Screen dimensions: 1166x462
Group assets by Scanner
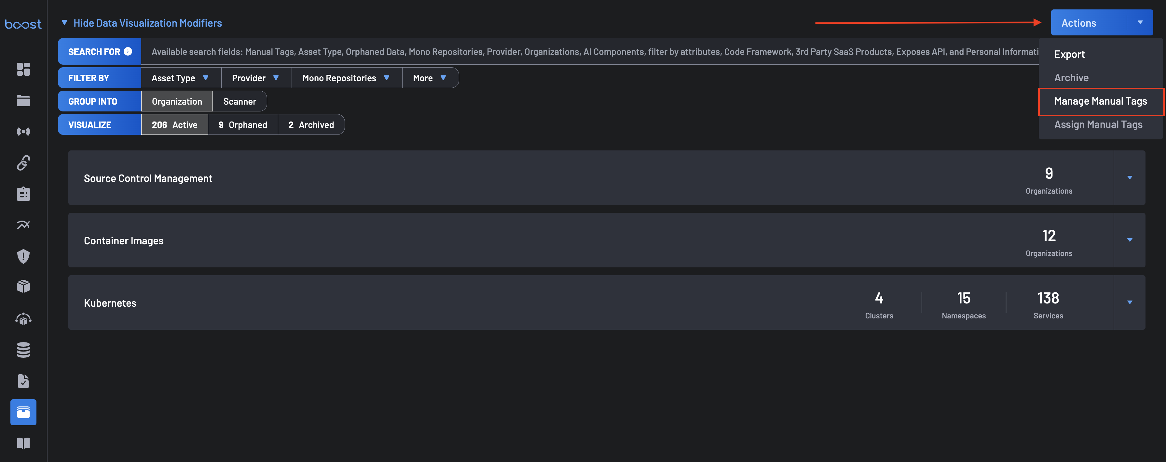pos(240,101)
